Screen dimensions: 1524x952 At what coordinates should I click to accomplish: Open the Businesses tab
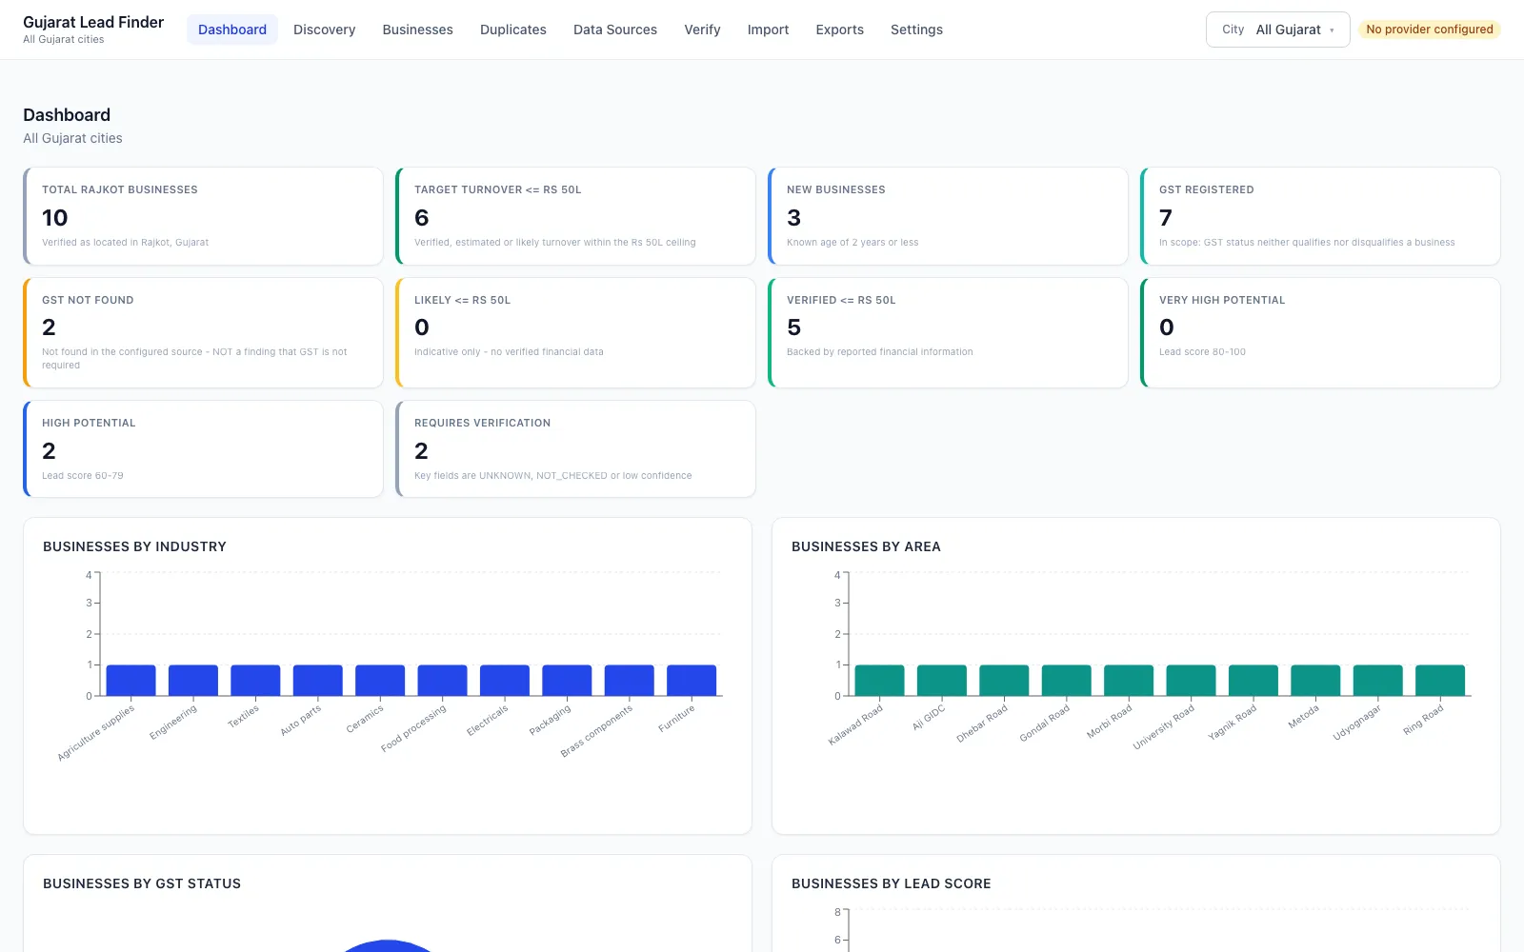417,30
